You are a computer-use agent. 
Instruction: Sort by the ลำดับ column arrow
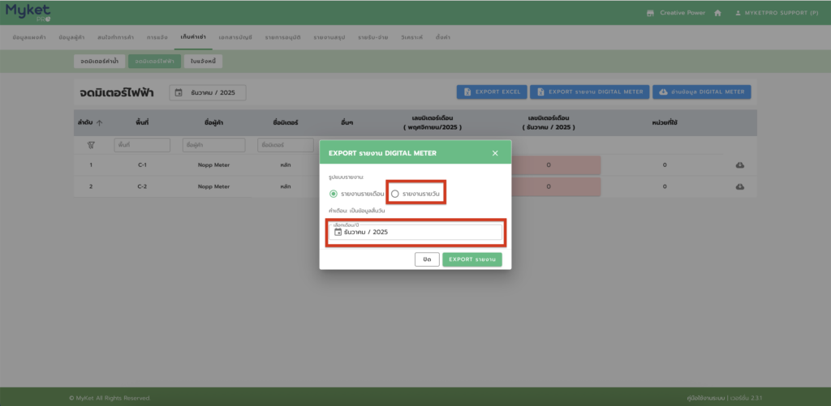(x=100, y=122)
